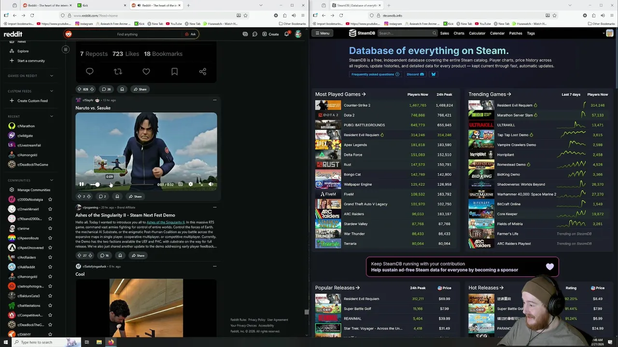Open Explore in Reddit sidebar
Viewport: 618px width, 347px height.
[23, 51]
